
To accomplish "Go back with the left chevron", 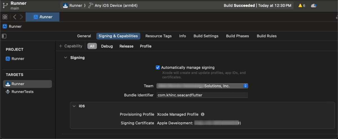I will point(15,17).
